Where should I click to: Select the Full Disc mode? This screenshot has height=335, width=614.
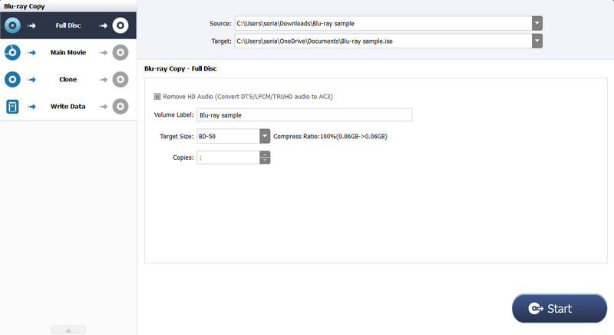tap(70, 25)
